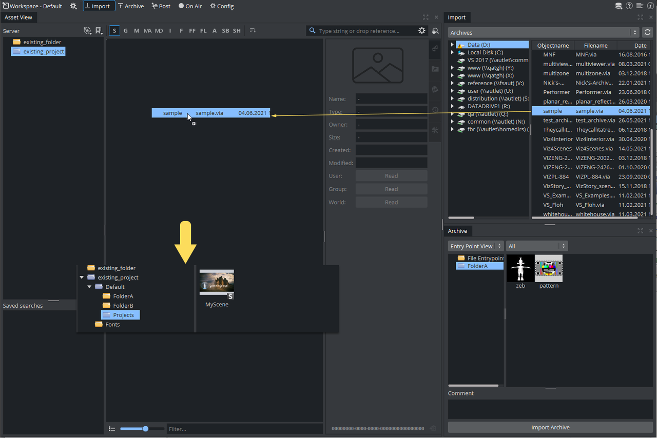Adjust the thumbnail size slider
The width and height of the screenshot is (657, 438).
[146, 429]
